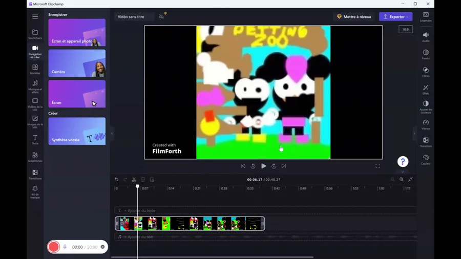
Task: Click the horizontal timeline scrollbar
Action: pyautogui.click(x=212, y=257)
